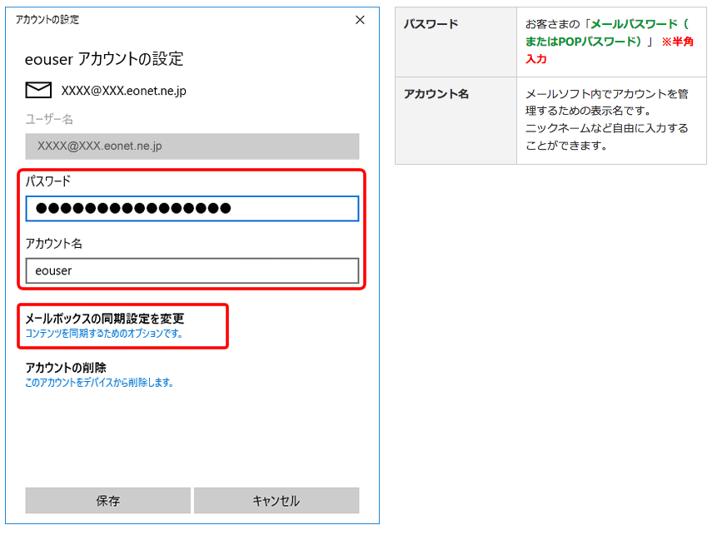The height and width of the screenshot is (535, 717).
Task: Click コンテンツを同期するためのオプションです subtext
Action: click(x=103, y=334)
